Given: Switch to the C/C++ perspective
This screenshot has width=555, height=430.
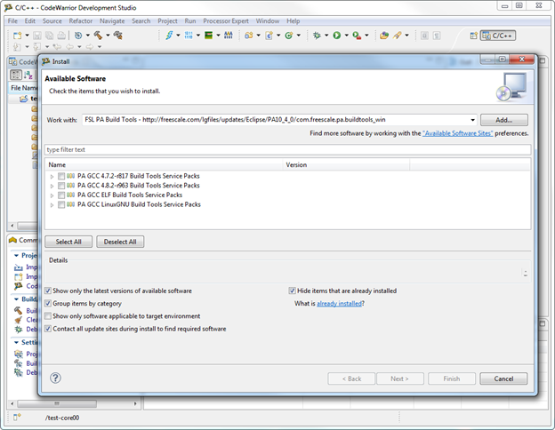Looking at the screenshot, I should pos(498,36).
